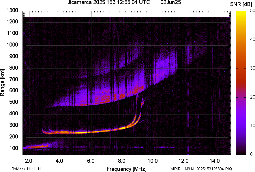Click the range tick label '200'
The width and height of the screenshot is (255, 172).
[x=14, y=136]
